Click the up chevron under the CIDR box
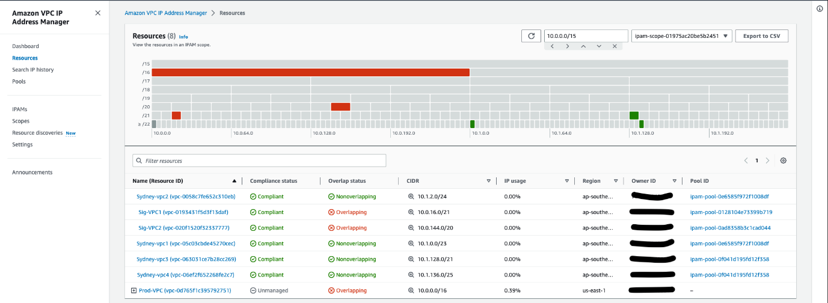Screen dimensions: 828x303 click(583, 46)
